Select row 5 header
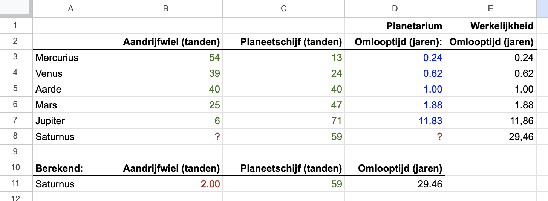This screenshot has width=548, height=201. tap(15, 89)
